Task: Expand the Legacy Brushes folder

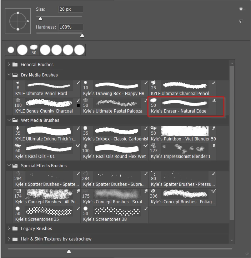Action: point(9,228)
